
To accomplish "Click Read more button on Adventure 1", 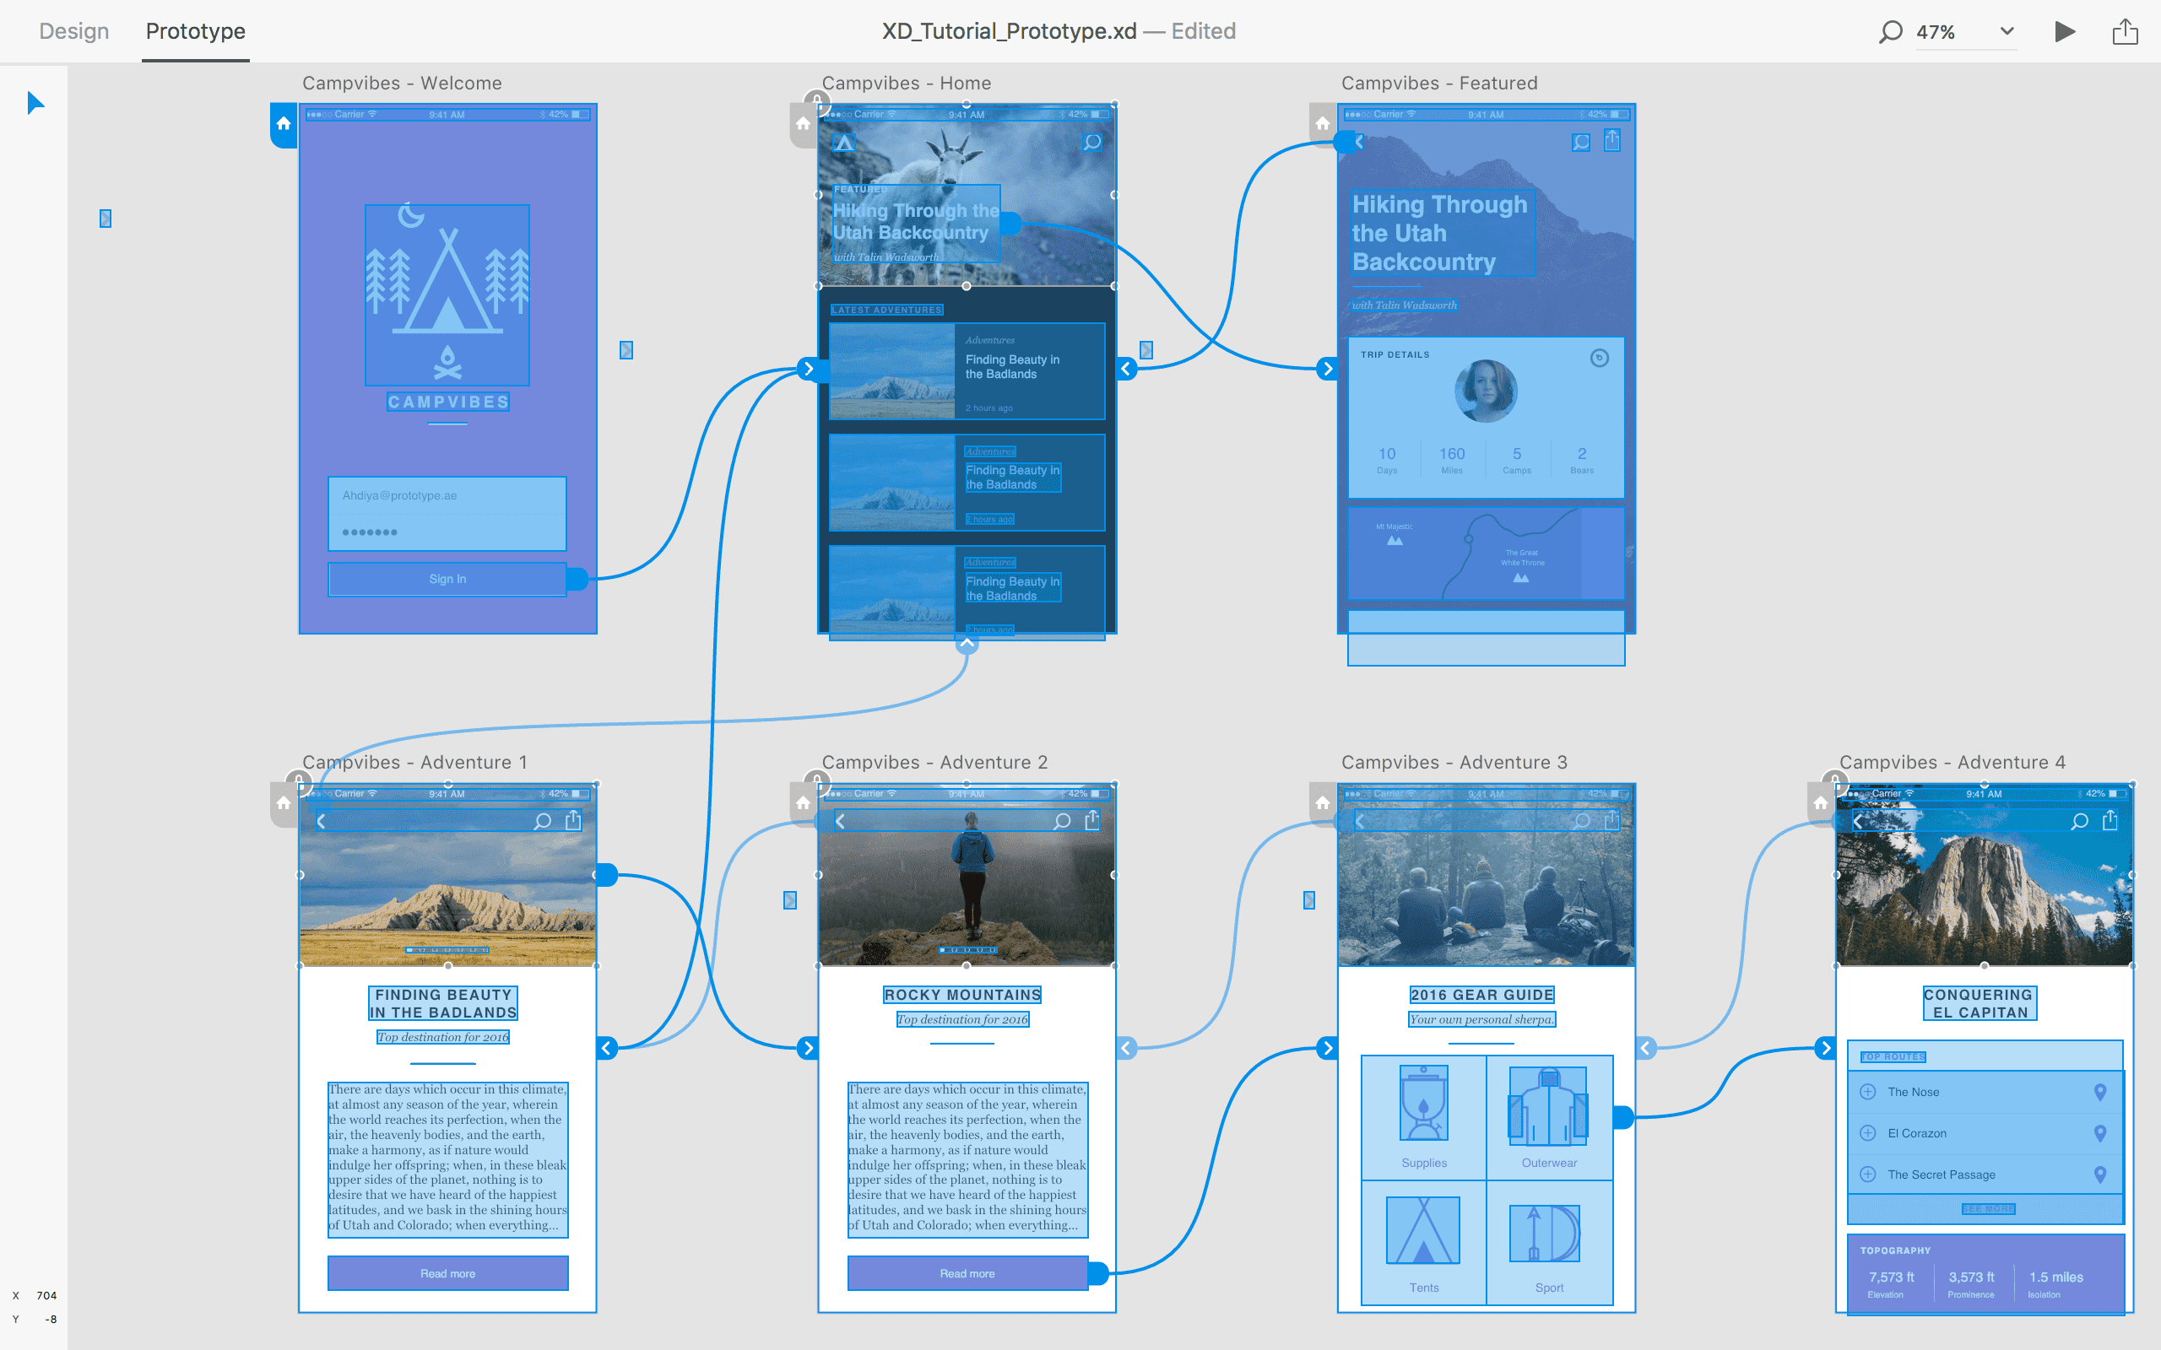I will (x=447, y=1273).
